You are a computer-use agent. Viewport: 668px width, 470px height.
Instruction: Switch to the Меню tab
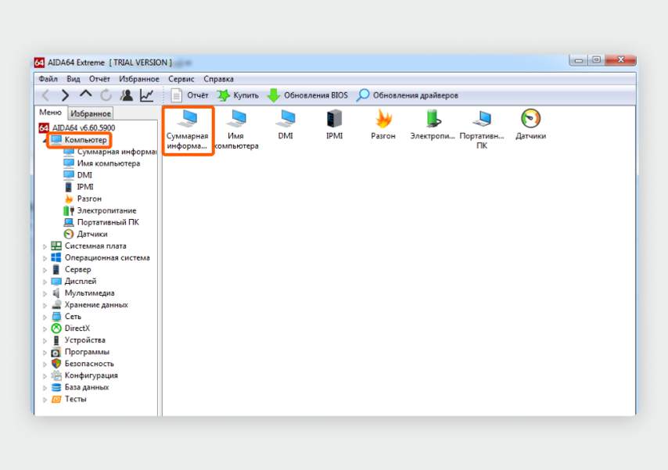50,113
